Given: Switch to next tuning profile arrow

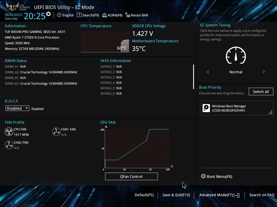Looking at the screenshot, I should (x=263, y=72).
